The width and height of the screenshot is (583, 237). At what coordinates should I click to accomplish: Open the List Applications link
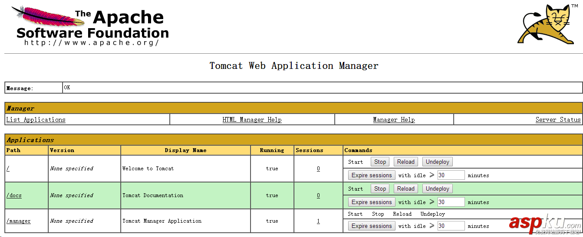(36, 120)
